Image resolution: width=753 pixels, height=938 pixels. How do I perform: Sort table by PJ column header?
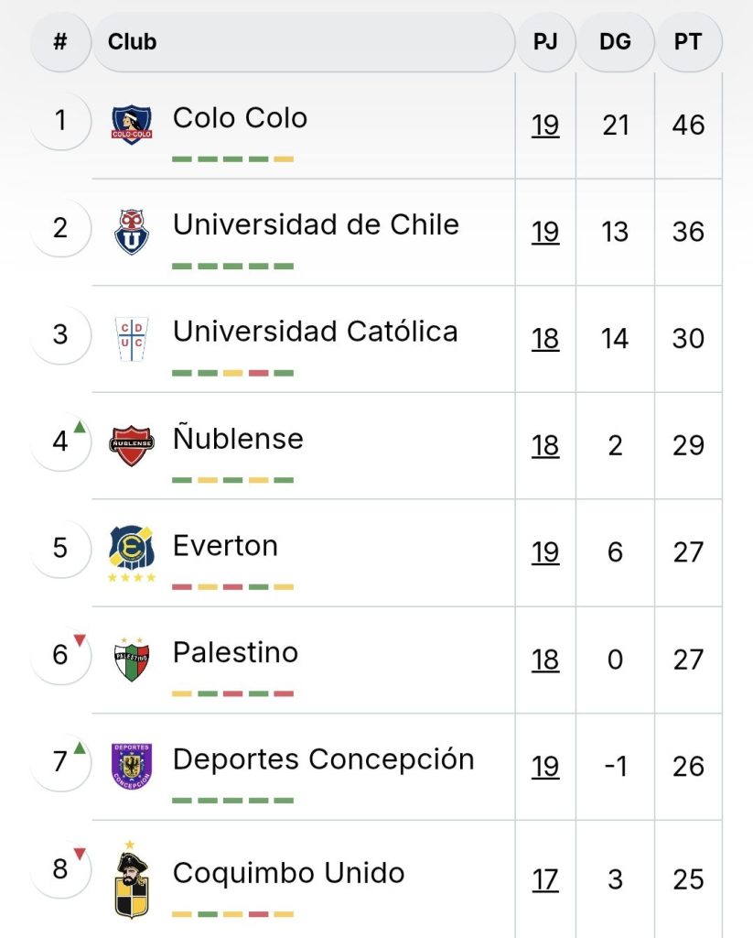click(545, 42)
